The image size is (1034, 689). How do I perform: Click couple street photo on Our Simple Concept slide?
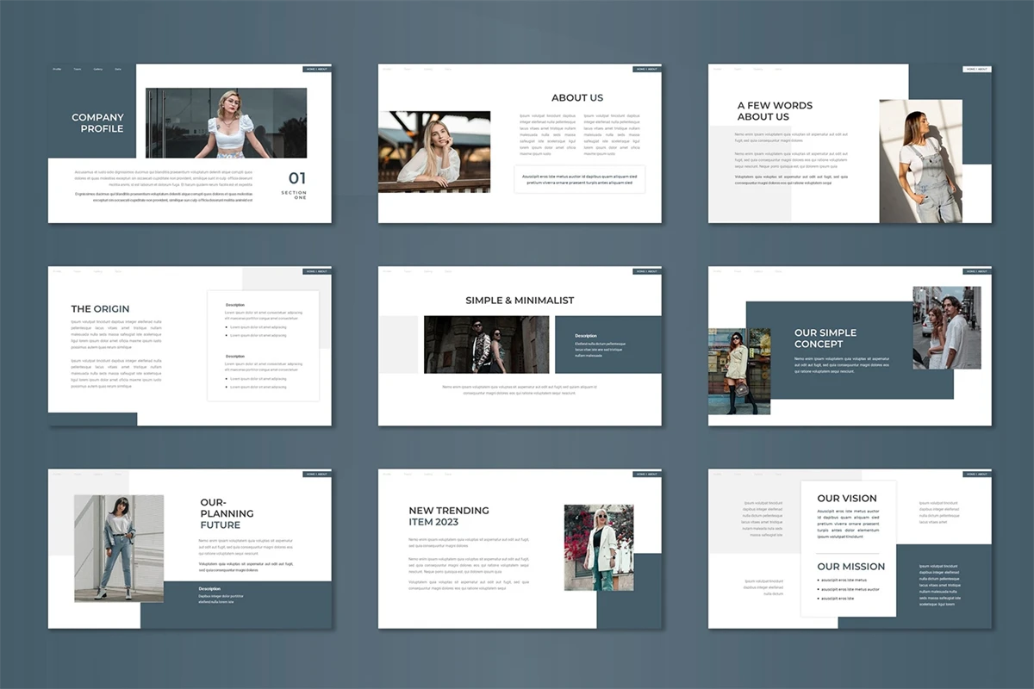(x=946, y=327)
